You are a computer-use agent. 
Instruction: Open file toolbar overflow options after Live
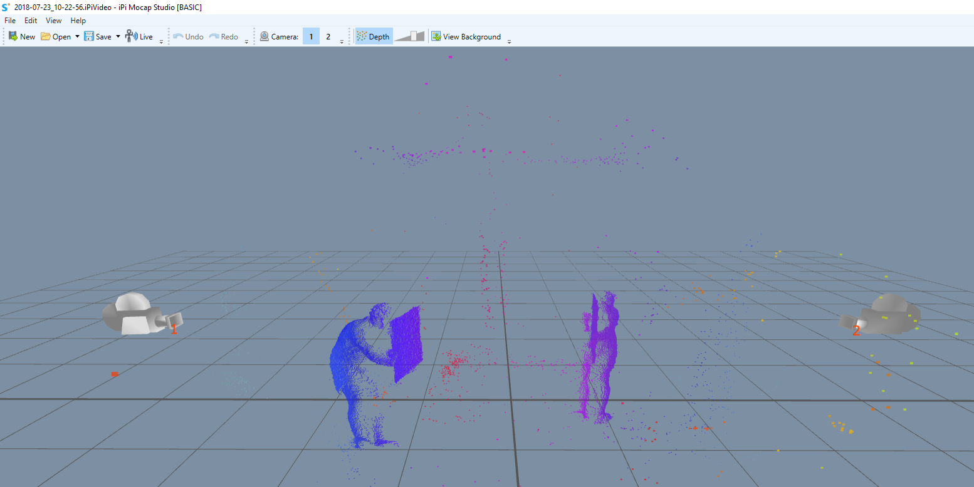(161, 41)
